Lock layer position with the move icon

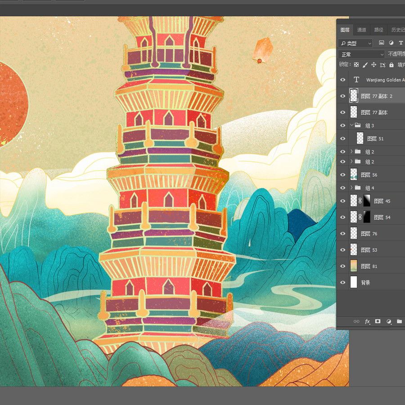coord(374,65)
